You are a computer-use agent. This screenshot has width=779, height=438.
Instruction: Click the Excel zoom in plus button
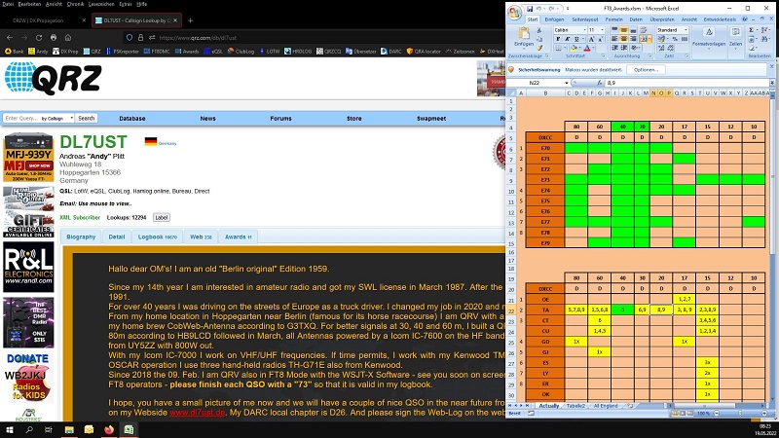click(764, 413)
